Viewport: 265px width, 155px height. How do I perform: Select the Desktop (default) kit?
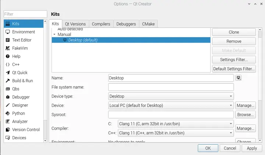click(x=83, y=40)
